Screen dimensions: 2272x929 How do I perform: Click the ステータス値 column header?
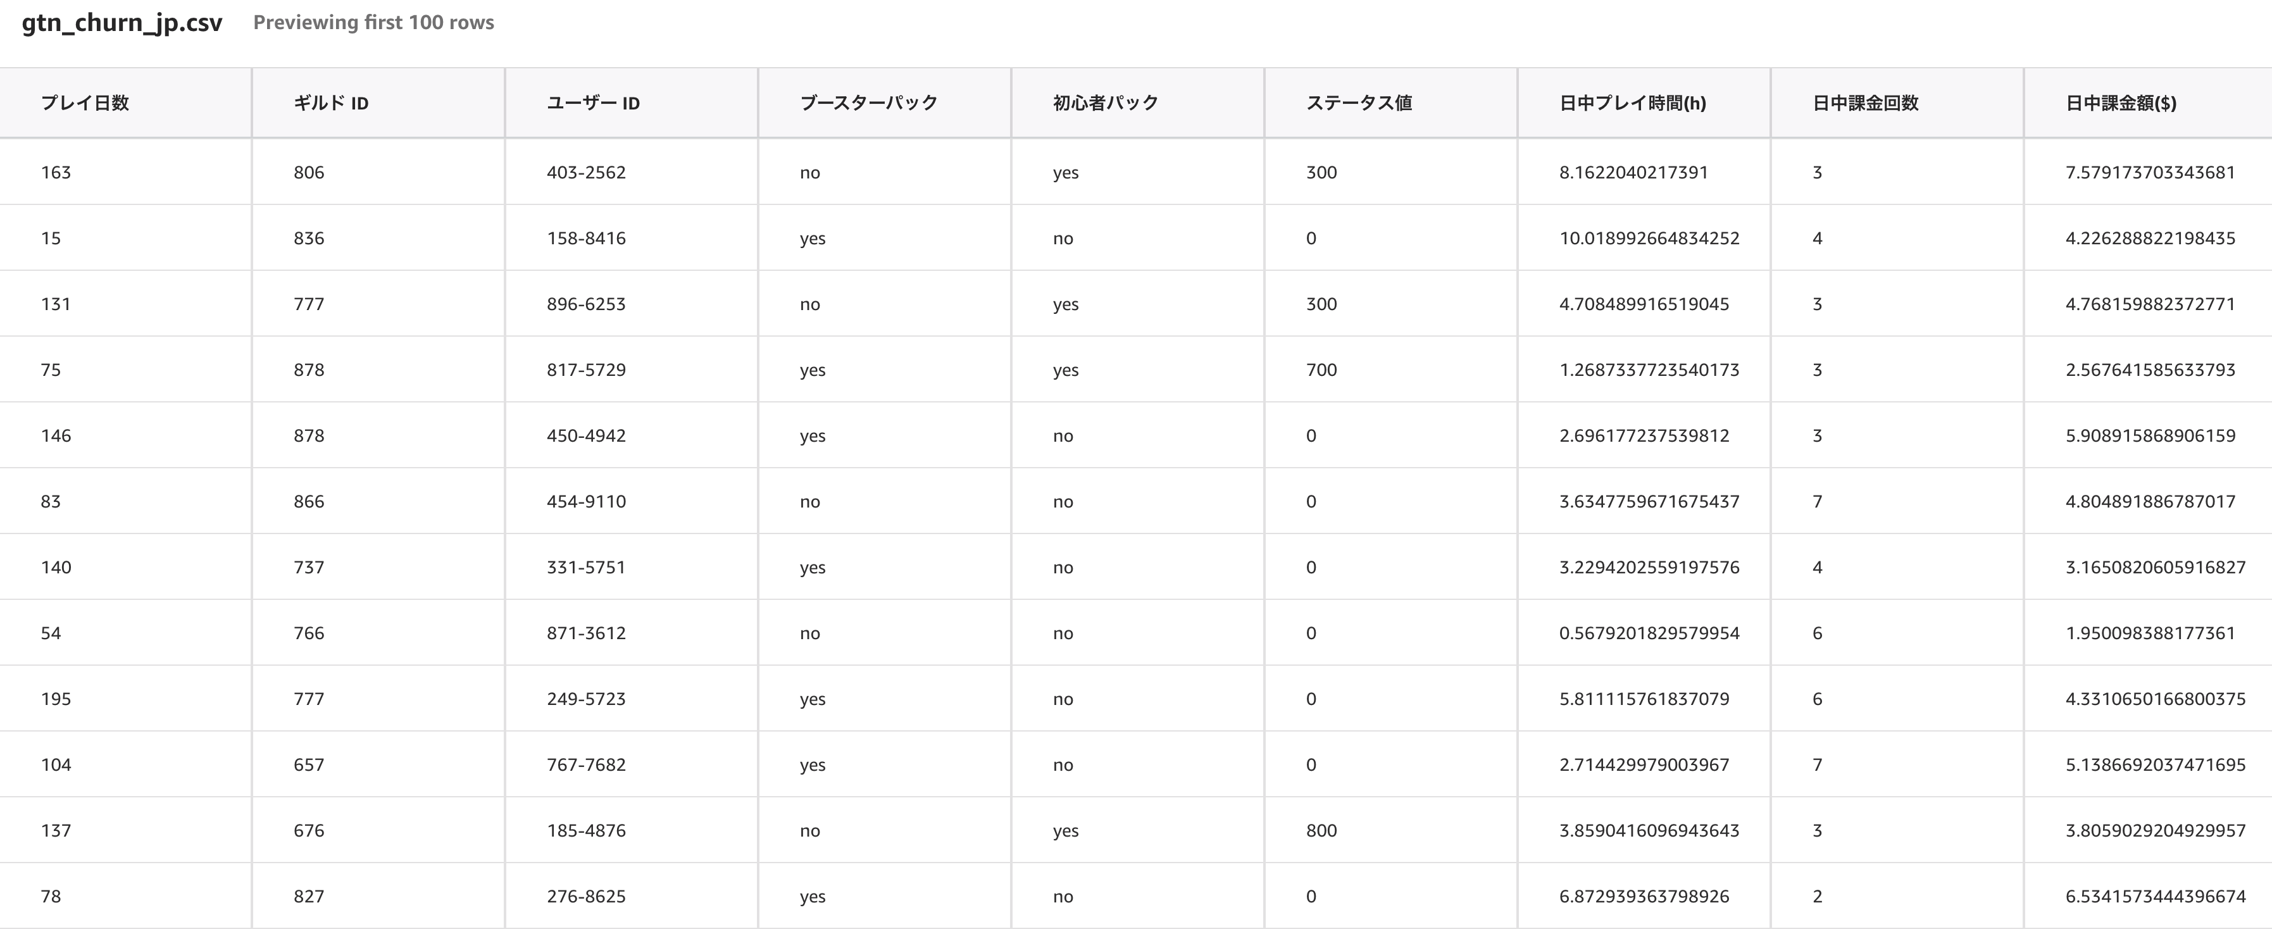point(1358,103)
